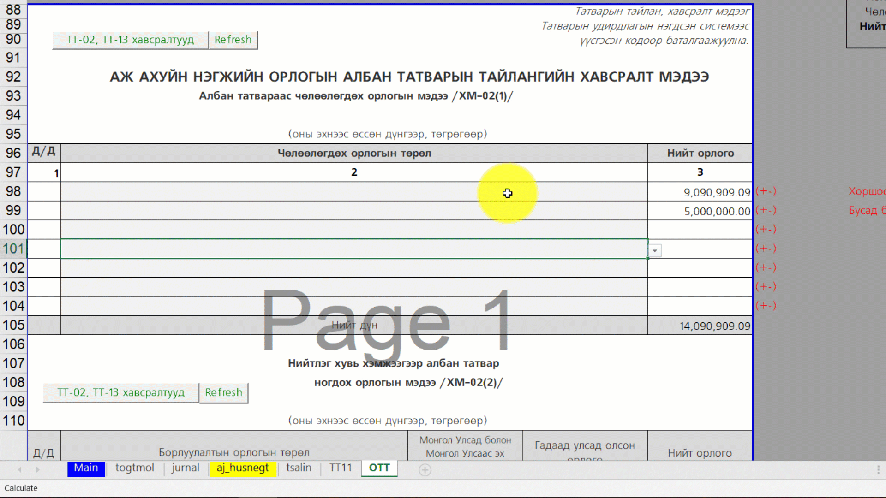The height and width of the screenshot is (498, 886).
Task: Go to the tsalin sheet tab
Action: click(299, 468)
